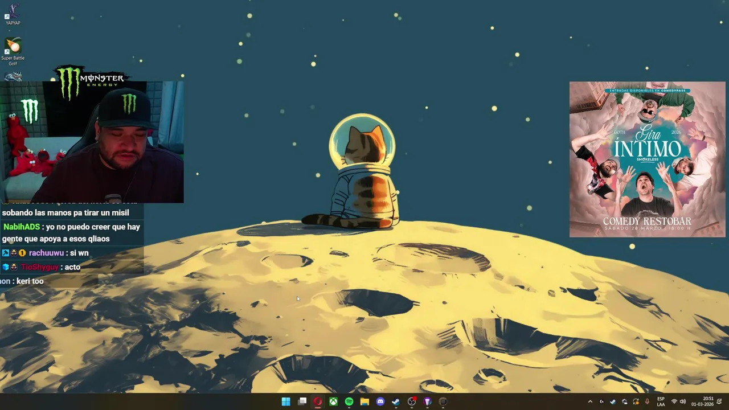Open the Opera browser taskbar icon
Screen dimensions: 729x410
click(x=317, y=401)
